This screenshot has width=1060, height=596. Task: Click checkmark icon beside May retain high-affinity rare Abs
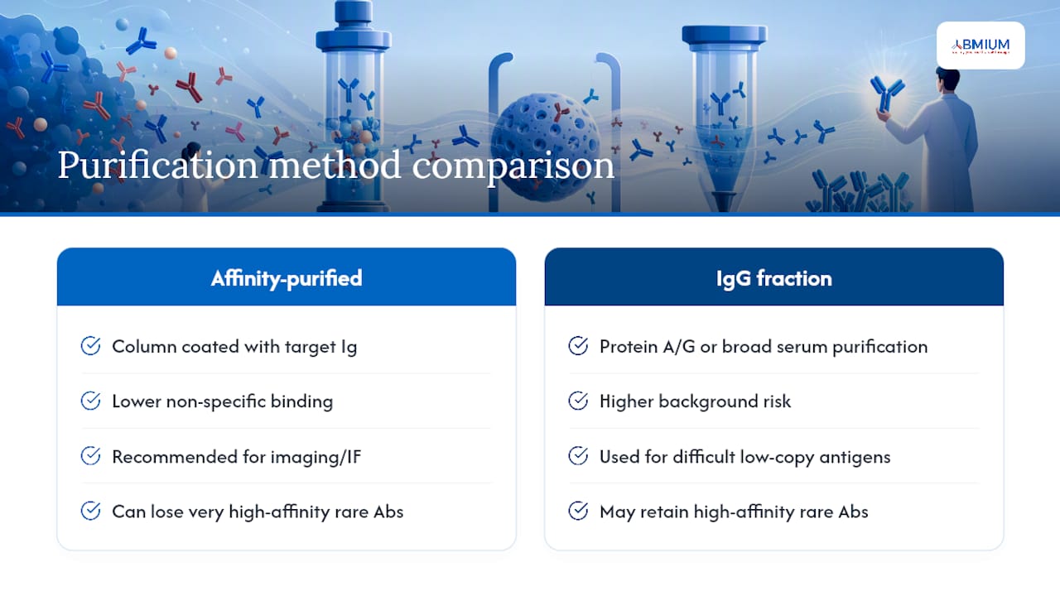tap(578, 511)
